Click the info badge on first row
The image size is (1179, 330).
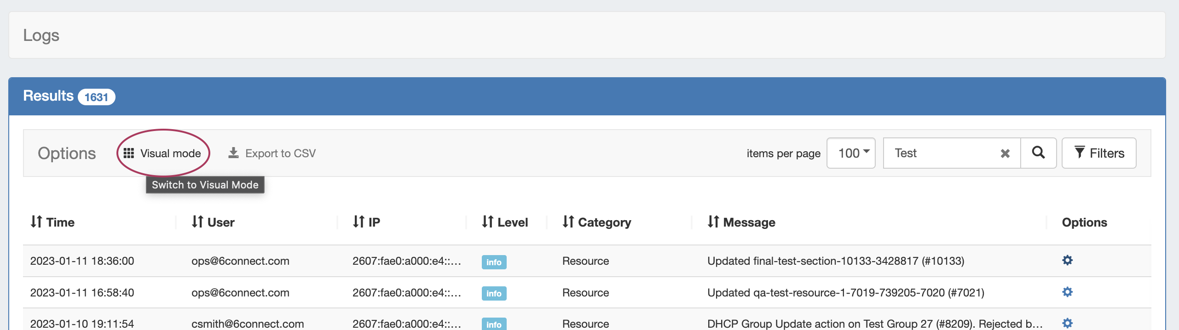494,262
